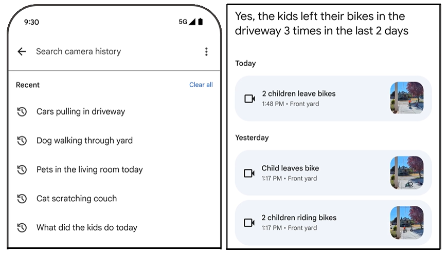This screenshot has height=253, width=448.
Task: Tap camera icon on 2 children leave bikes
Action: pyautogui.click(x=249, y=99)
